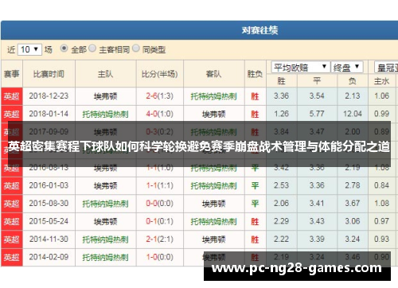Click date 2015-08-30 cell
The image size is (398, 288).
(49, 204)
